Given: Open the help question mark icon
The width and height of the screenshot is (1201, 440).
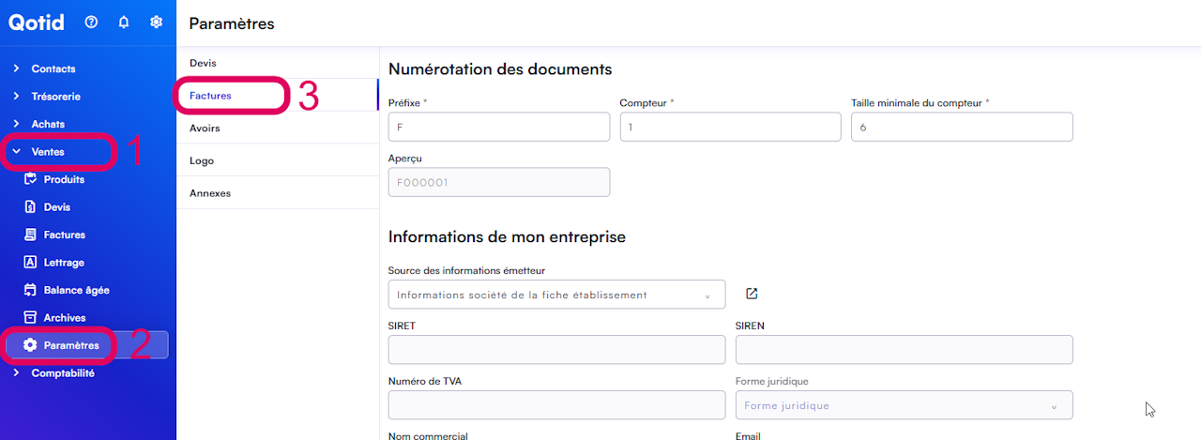Looking at the screenshot, I should point(91,23).
